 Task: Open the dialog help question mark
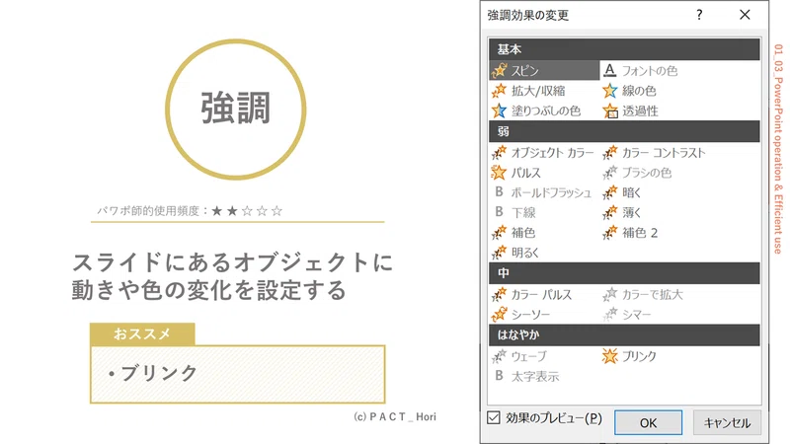[x=699, y=15]
